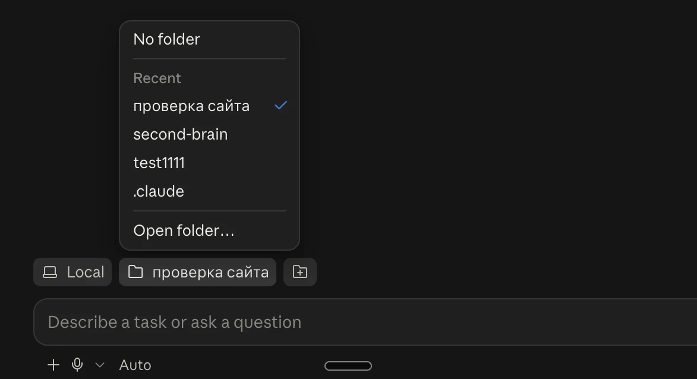Toggle the проверка сайта folder dropdown chip
The width and height of the screenshot is (697, 379).
pos(198,272)
